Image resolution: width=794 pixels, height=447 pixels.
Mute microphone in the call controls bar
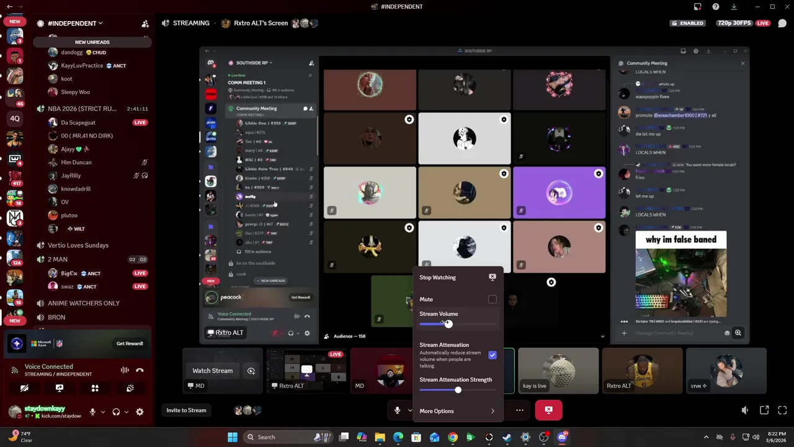click(398, 410)
